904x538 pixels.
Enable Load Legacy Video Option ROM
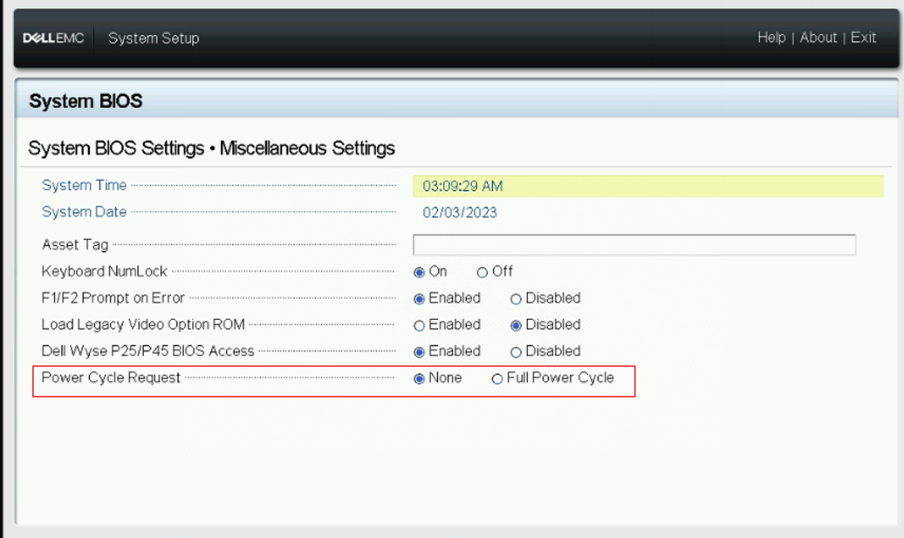click(x=420, y=325)
